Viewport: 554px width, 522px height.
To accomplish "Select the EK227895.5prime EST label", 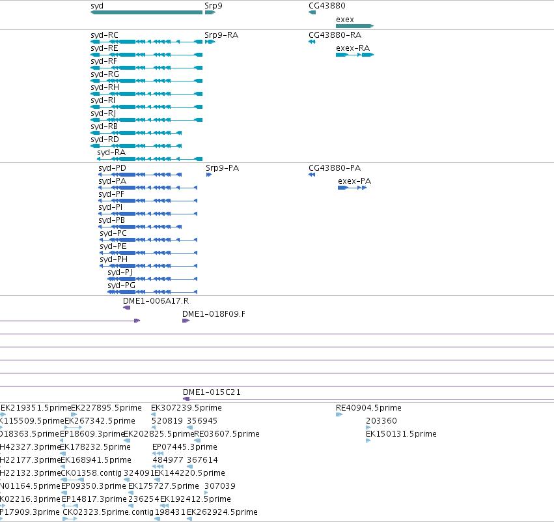I will (106, 408).
